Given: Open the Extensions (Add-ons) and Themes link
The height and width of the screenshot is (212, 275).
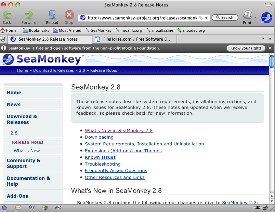Looking at the screenshot, I should coord(123,151).
